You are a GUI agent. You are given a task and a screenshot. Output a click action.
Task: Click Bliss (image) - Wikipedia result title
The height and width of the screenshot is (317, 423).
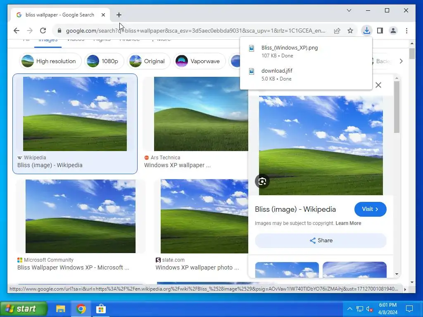tap(50, 165)
